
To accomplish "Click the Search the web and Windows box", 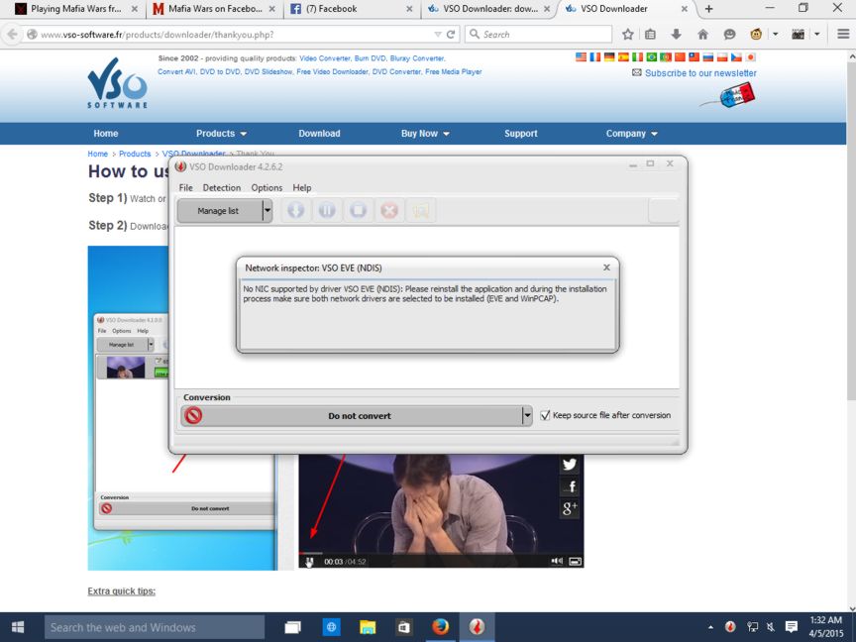I will coord(155,627).
